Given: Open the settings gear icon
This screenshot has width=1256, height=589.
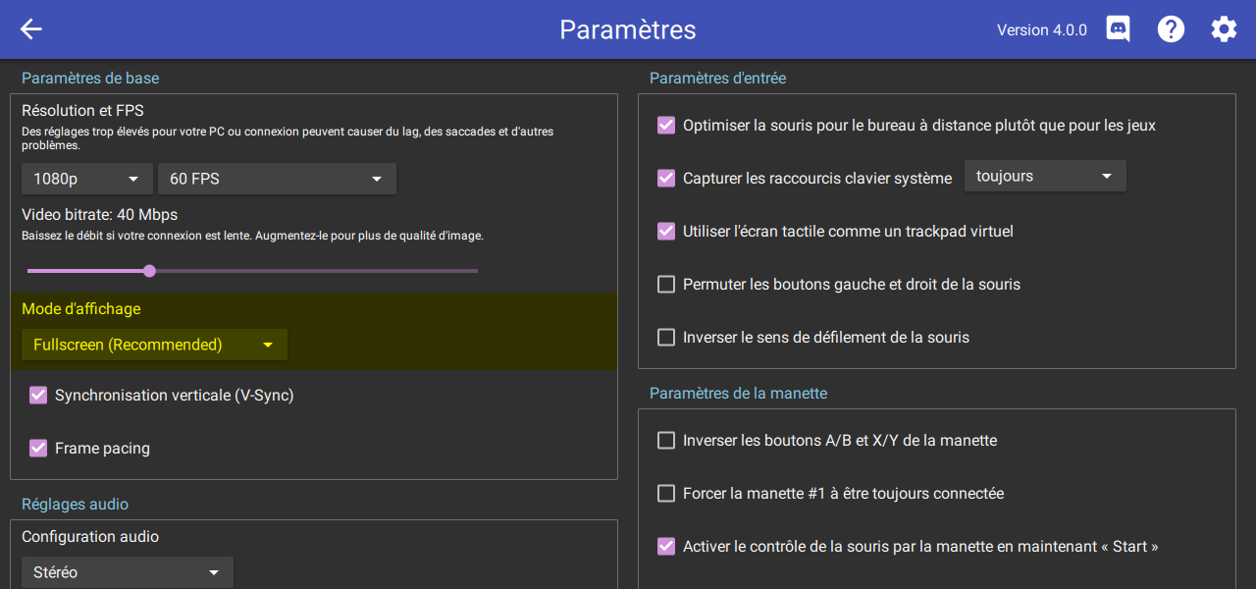Looking at the screenshot, I should (x=1224, y=29).
